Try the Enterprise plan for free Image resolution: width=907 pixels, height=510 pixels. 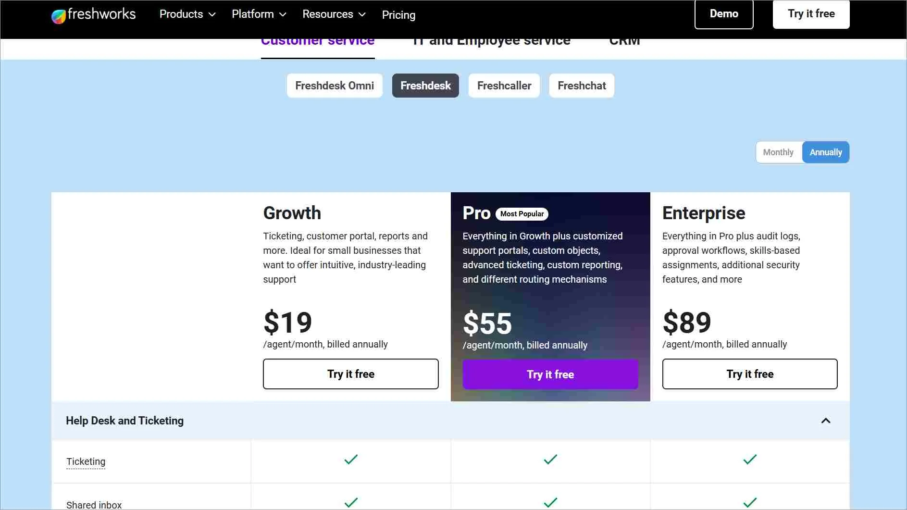750,374
